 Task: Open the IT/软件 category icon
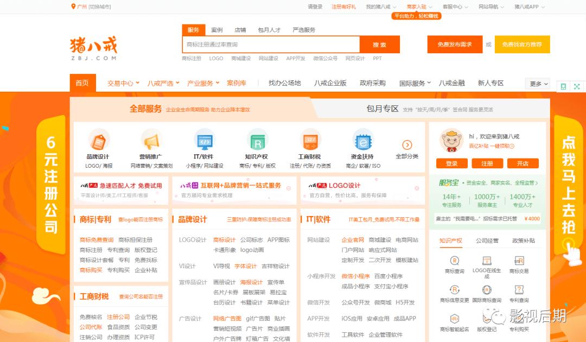(204, 140)
